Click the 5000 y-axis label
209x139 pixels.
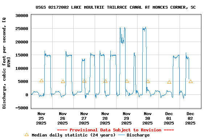(23, 81)
